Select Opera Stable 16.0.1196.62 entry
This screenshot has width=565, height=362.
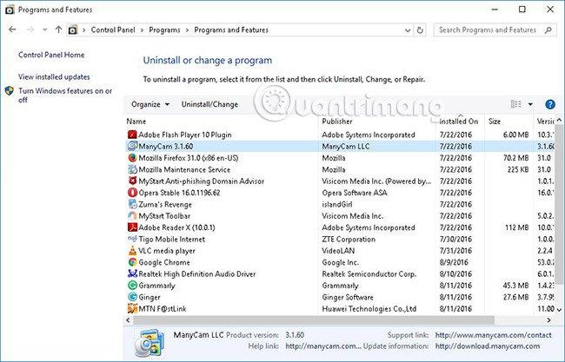179,193
